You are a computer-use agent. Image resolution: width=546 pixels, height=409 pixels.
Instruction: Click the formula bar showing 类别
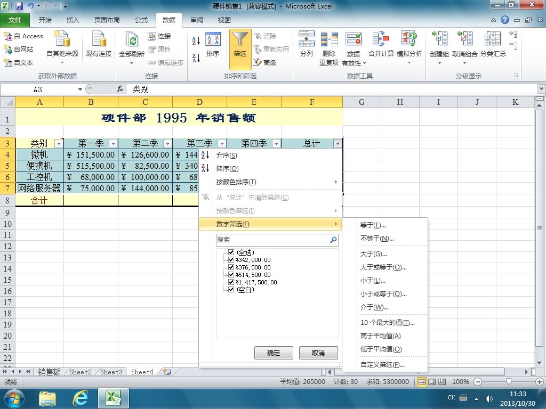coord(332,89)
